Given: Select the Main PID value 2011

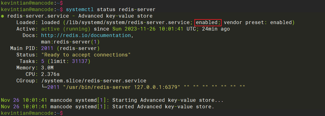Looking at the screenshot, I should click(47, 48).
